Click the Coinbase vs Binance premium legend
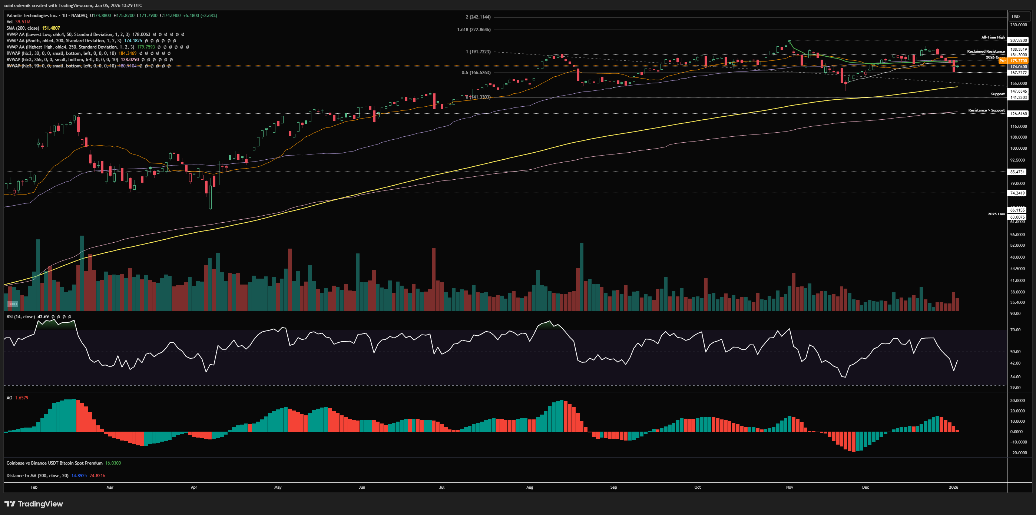1036x515 pixels. pyautogui.click(x=54, y=463)
